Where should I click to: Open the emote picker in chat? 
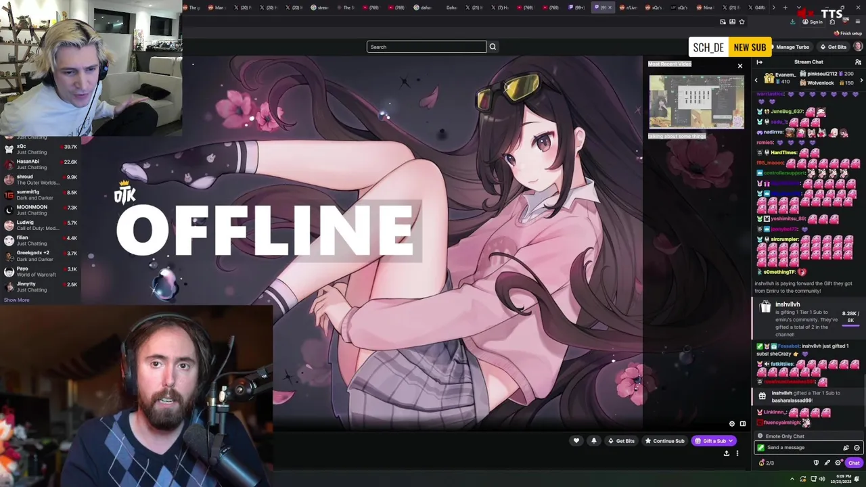pyautogui.click(x=857, y=448)
